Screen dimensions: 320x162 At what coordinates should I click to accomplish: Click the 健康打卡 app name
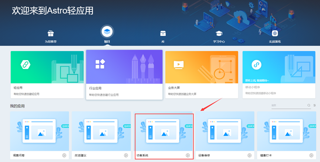point(266,155)
